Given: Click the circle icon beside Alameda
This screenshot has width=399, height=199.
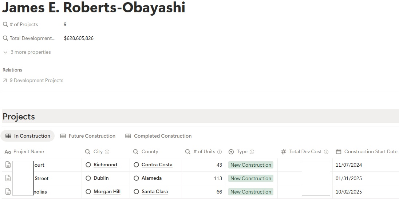Looking at the screenshot, I should [x=137, y=178].
